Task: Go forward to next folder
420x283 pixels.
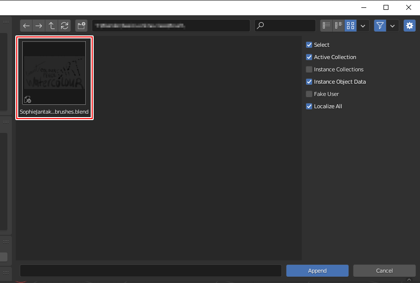Action: click(38, 26)
